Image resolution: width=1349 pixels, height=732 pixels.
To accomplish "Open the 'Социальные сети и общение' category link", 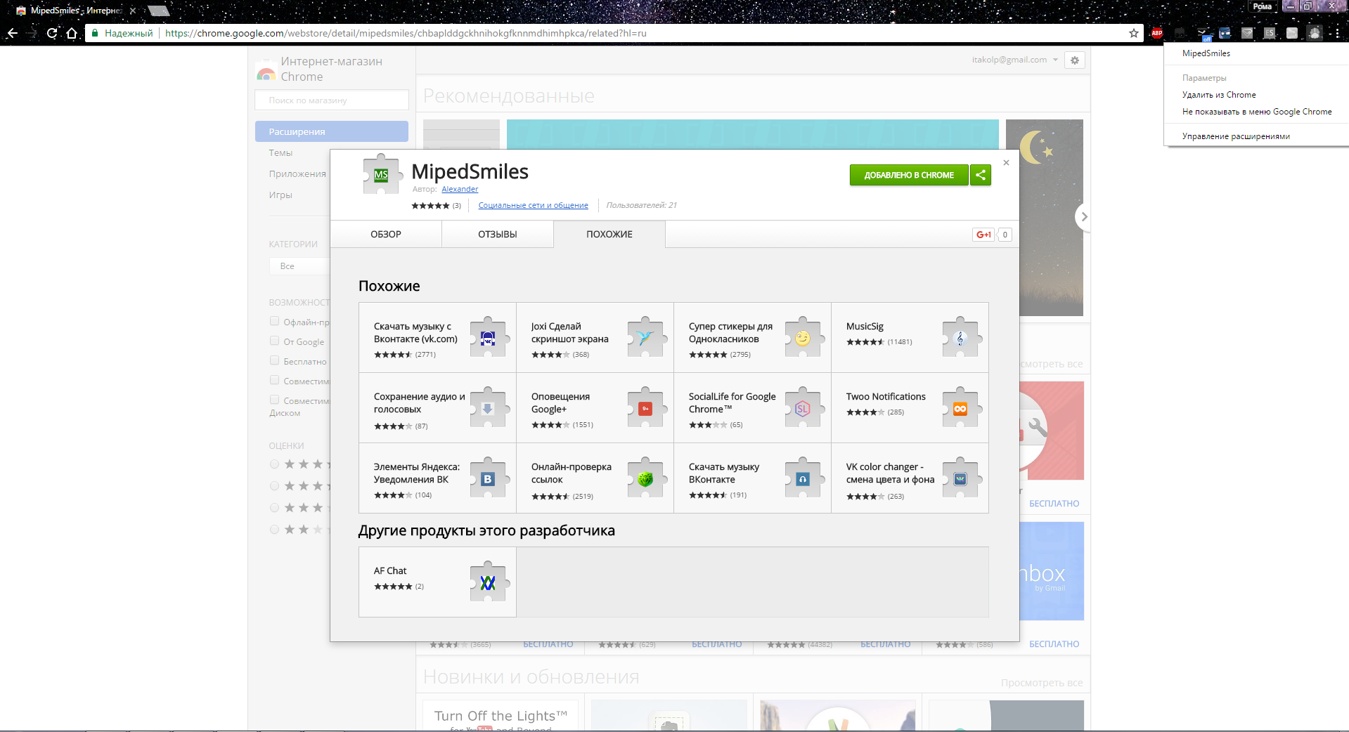I will pyautogui.click(x=534, y=205).
